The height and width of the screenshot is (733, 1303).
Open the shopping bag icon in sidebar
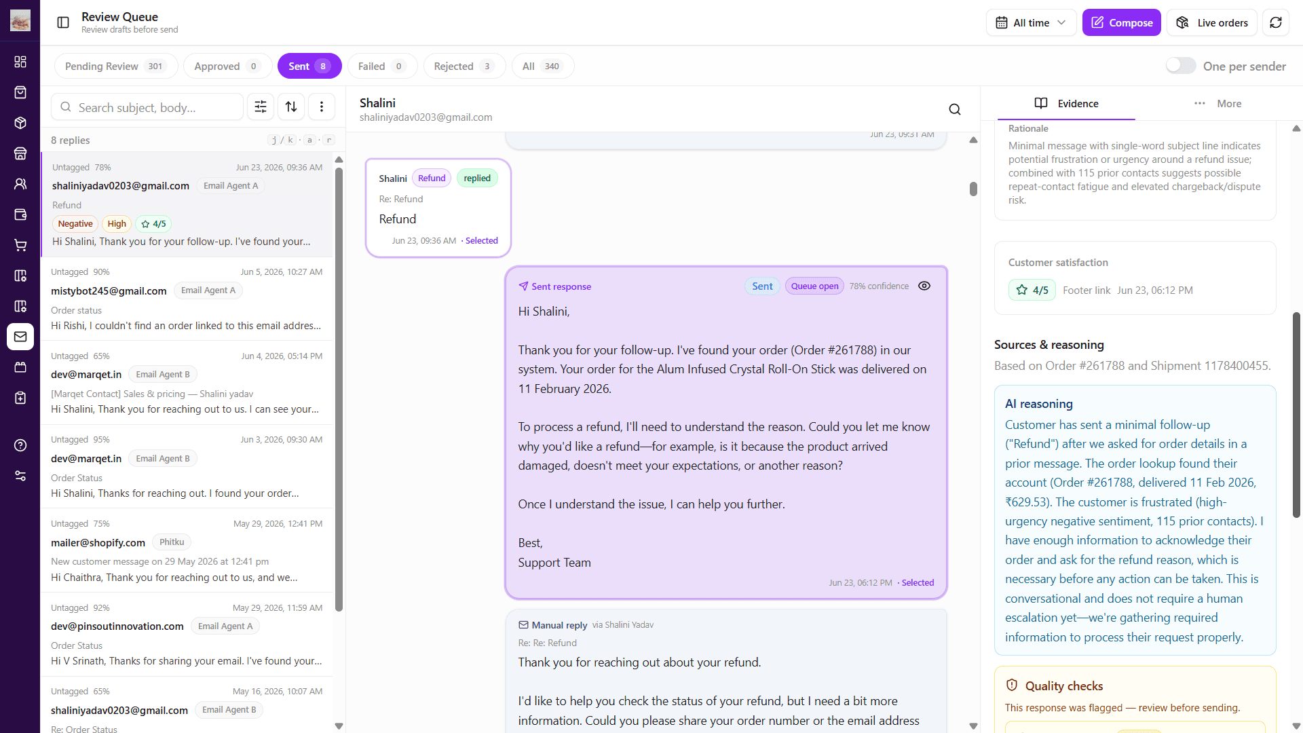(20, 92)
